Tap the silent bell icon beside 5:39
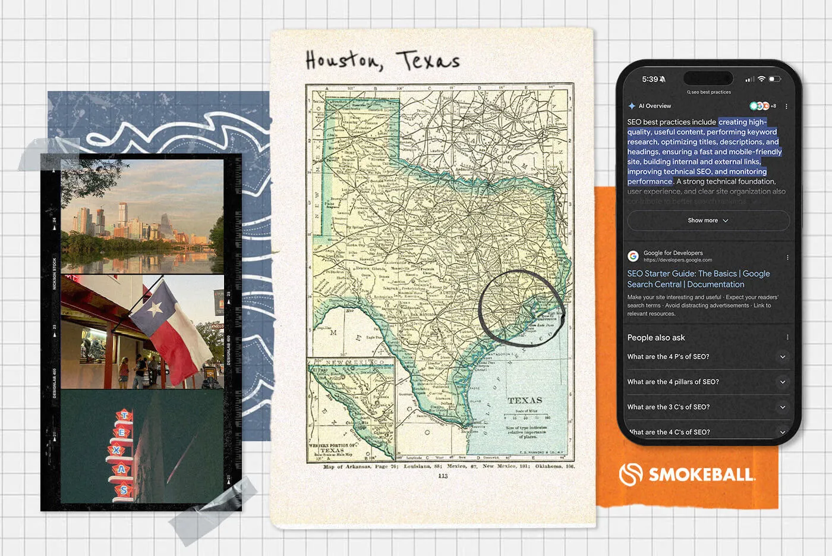This screenshot has width=832, height=556. pyautogui.click(x=663, y=79)
